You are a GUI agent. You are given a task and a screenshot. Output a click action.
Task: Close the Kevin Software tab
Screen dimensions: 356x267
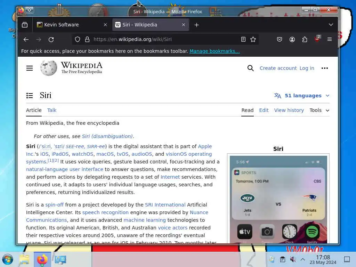(105, 25)
